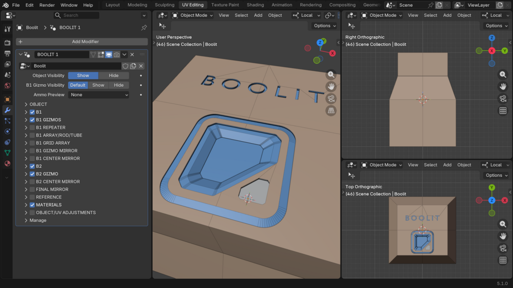Set B1 Gizmo Visibility to Show
The height and width of the screenshot is (288, 513).
pyautogui.click(x=98, y=85)
